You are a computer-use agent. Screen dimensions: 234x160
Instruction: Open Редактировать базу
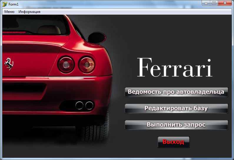click(x=176, y=108)
